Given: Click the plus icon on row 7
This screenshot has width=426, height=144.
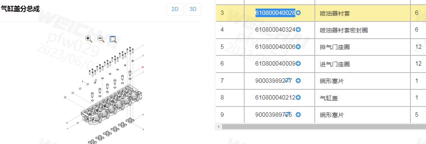Looking at the screenshot, I should 298,81.
